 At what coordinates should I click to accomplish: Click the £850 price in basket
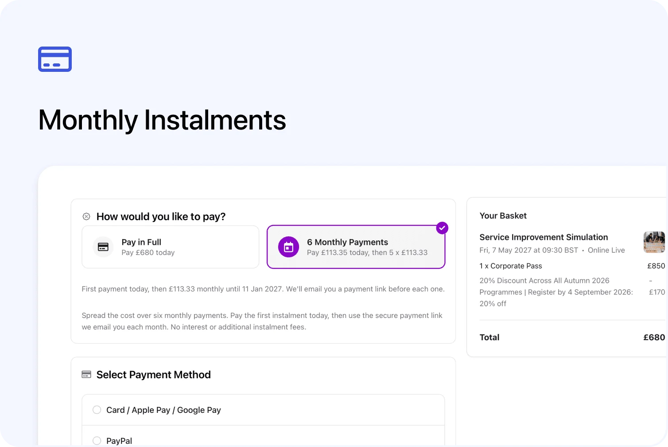coord(656,266)
